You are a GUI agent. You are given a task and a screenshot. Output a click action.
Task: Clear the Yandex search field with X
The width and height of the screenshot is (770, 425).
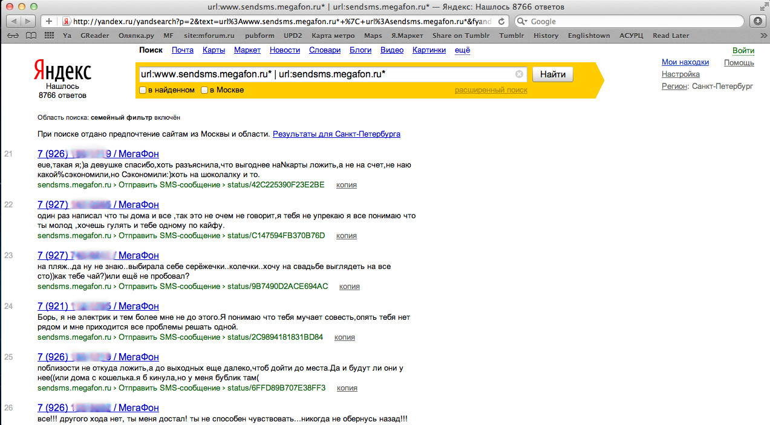point(519,74)
